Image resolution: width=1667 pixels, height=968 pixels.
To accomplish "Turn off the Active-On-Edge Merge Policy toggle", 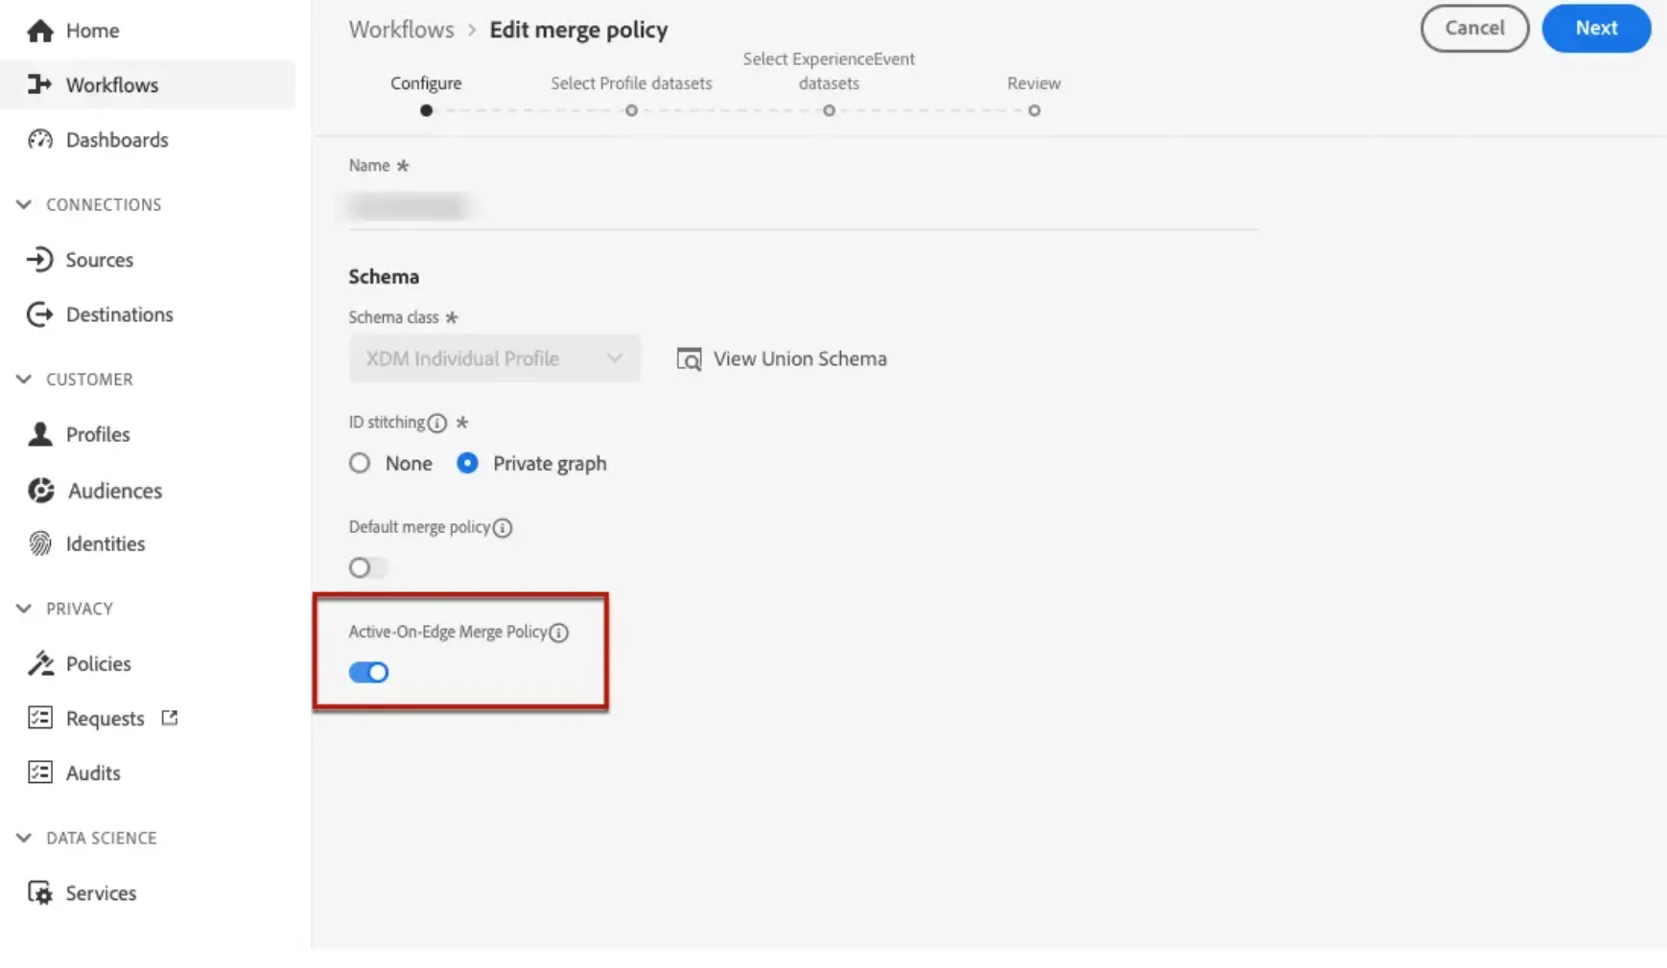I will click(x=368, y=673).
